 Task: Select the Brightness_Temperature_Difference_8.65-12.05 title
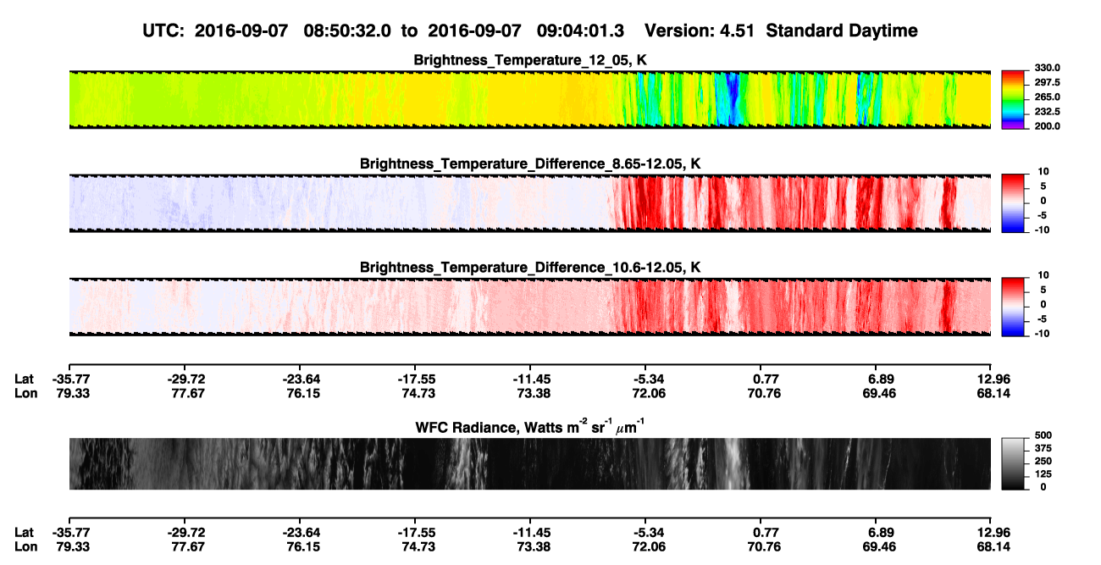coord(530,163)
